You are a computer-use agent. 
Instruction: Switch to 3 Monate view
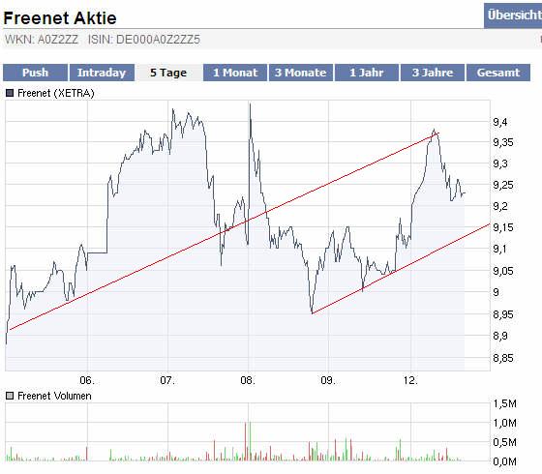(x=301, y=73)
